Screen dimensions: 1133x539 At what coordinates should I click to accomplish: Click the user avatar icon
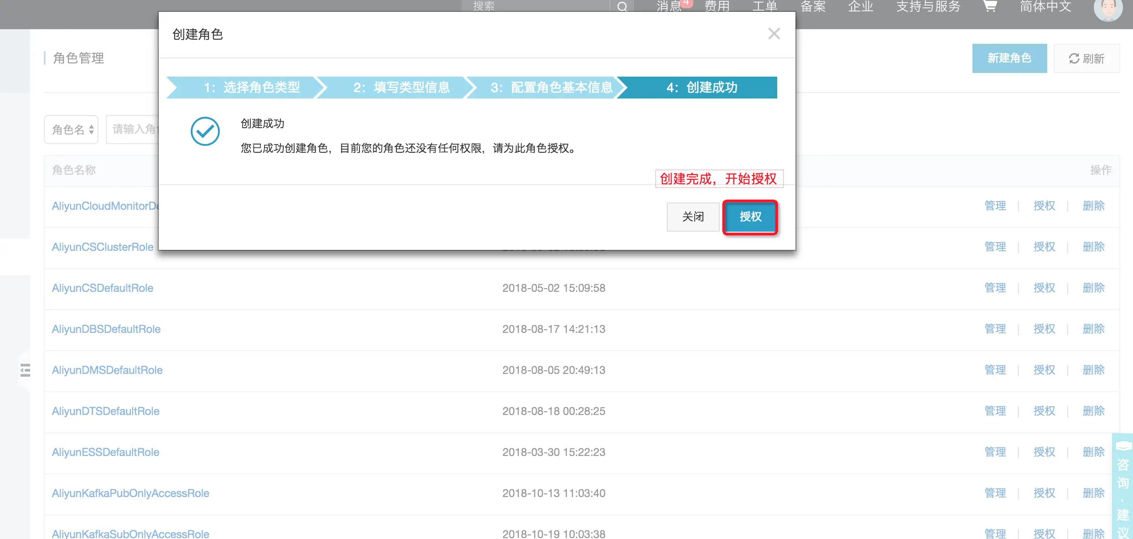pos(1108,9)
